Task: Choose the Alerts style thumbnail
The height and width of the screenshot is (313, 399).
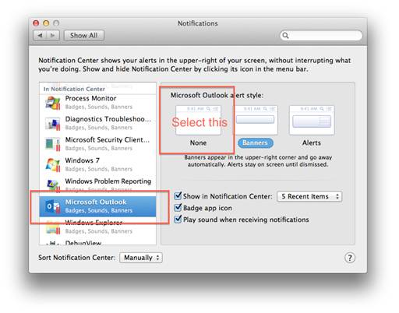Action: (x=312, y=120)
